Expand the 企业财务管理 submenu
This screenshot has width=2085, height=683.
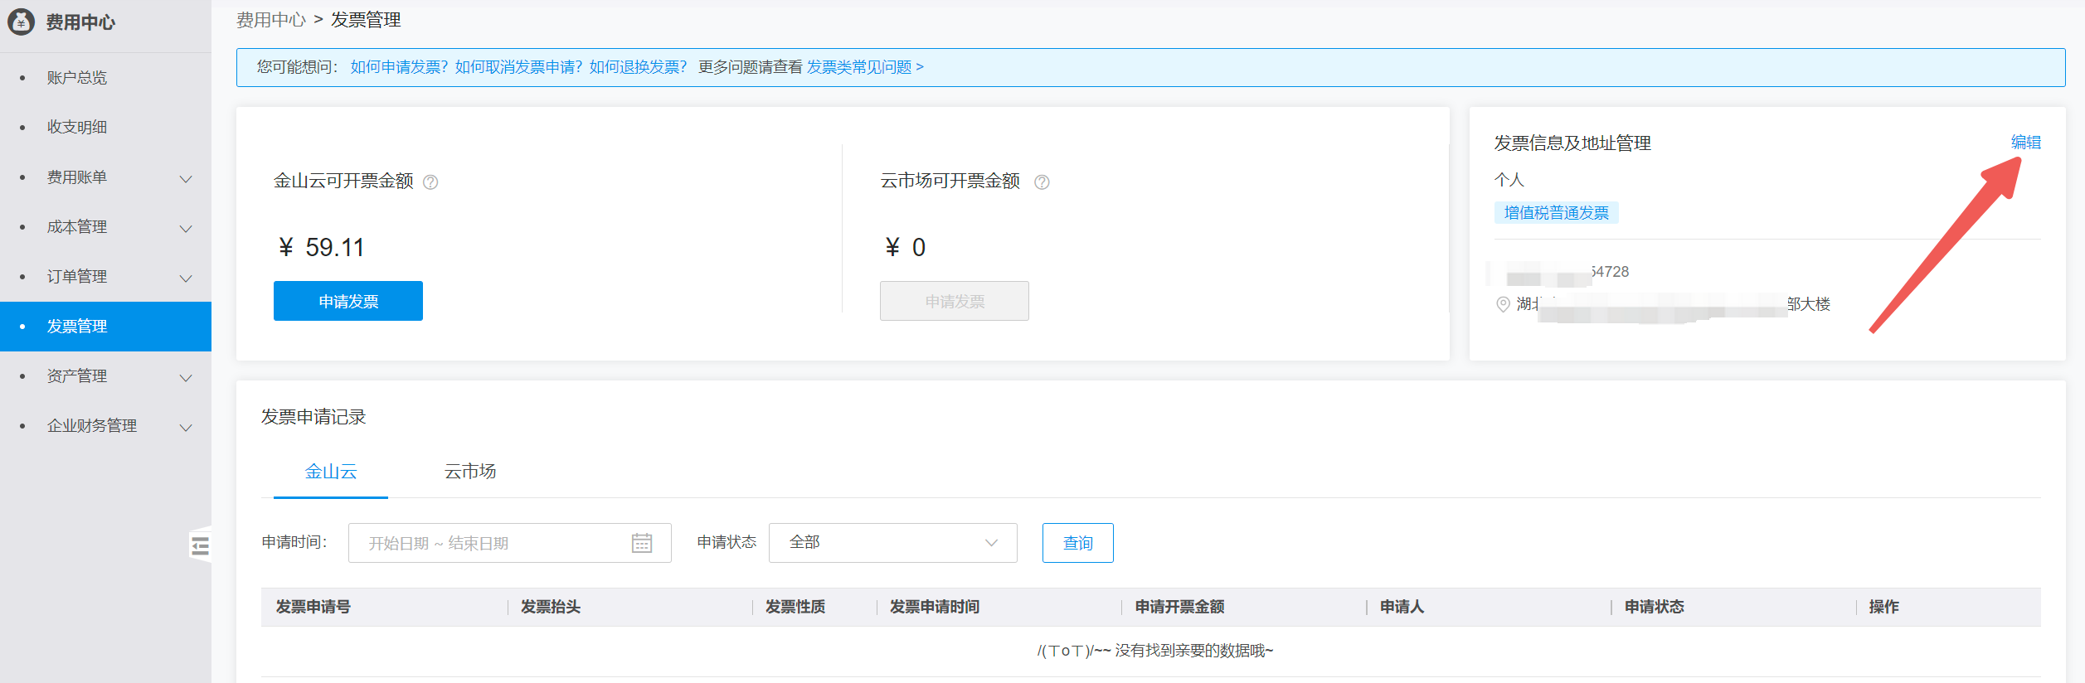tap(187, 427)
